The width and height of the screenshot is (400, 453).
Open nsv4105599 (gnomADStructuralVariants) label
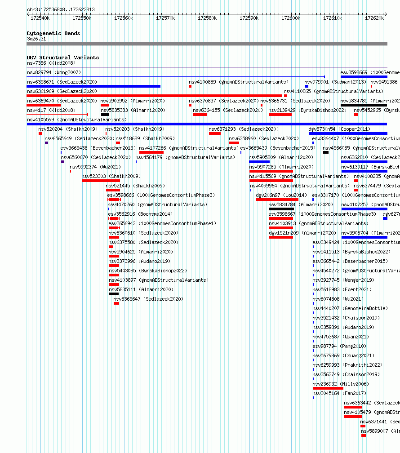point(77,120)
